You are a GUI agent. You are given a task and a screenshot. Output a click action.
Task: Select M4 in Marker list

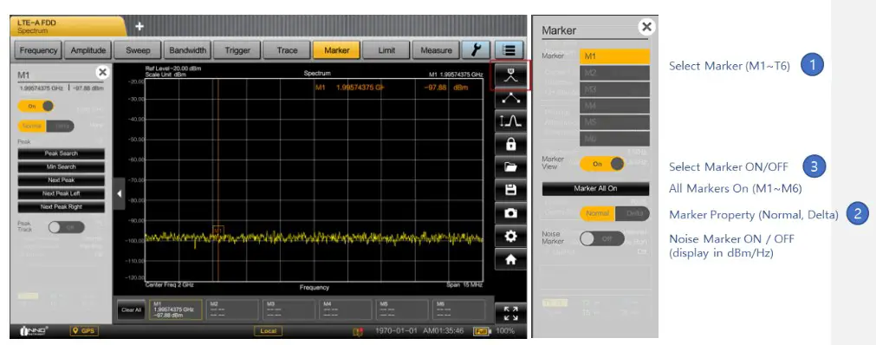614,106
